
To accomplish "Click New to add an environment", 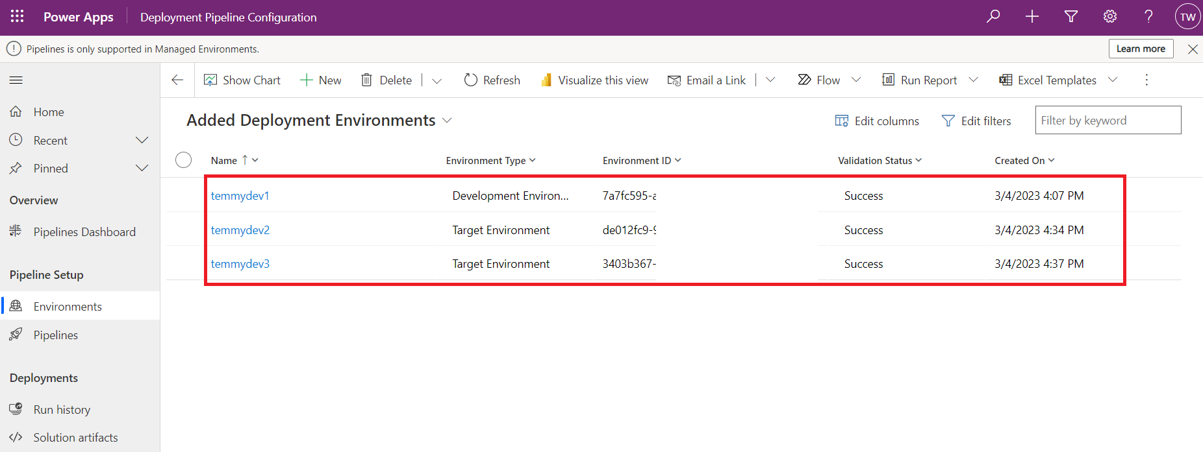I will point(321,80).
